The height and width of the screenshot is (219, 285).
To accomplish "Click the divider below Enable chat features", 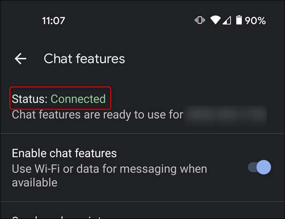I will (142, 201).
